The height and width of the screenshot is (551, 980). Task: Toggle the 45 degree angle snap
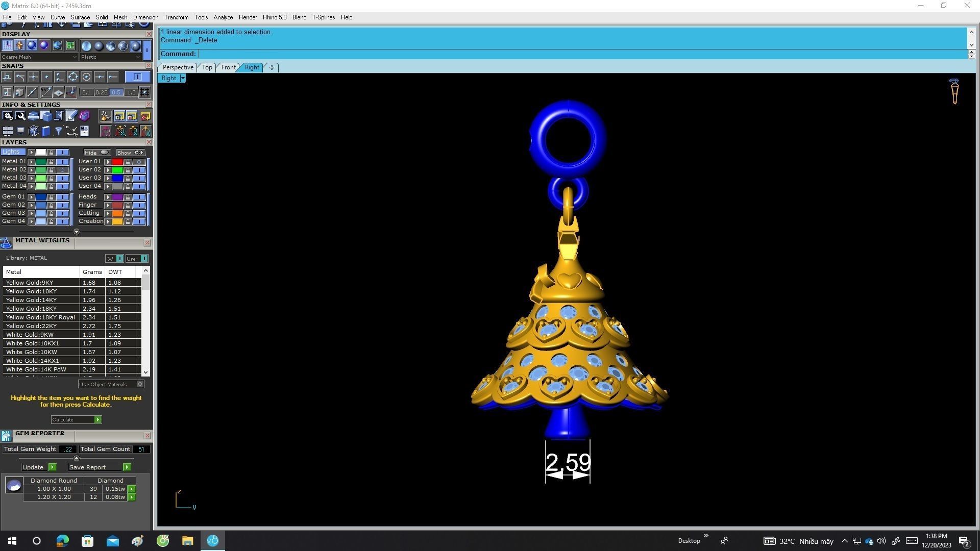pyautogui.click(x=46, y=92)
